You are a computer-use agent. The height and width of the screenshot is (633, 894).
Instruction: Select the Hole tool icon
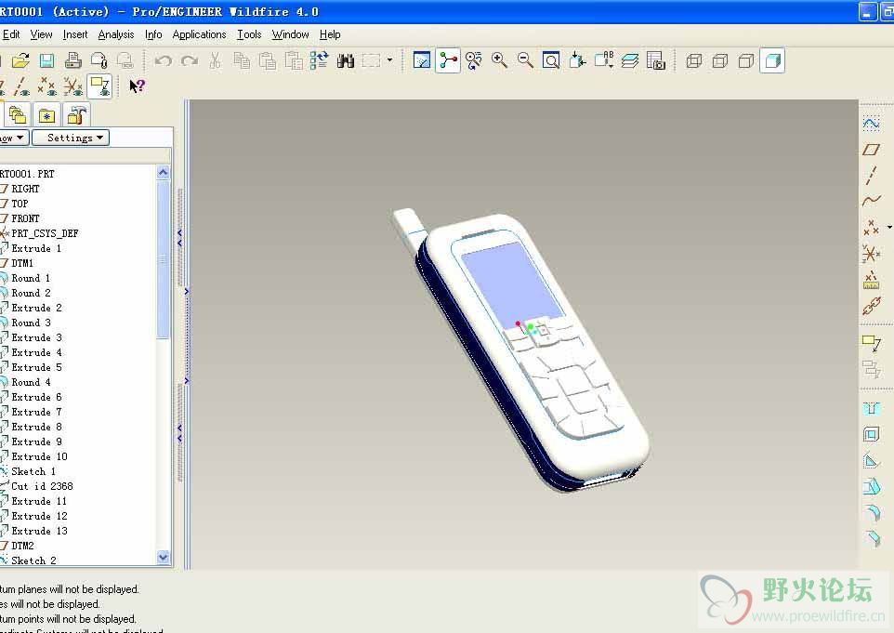coord(871,408)
